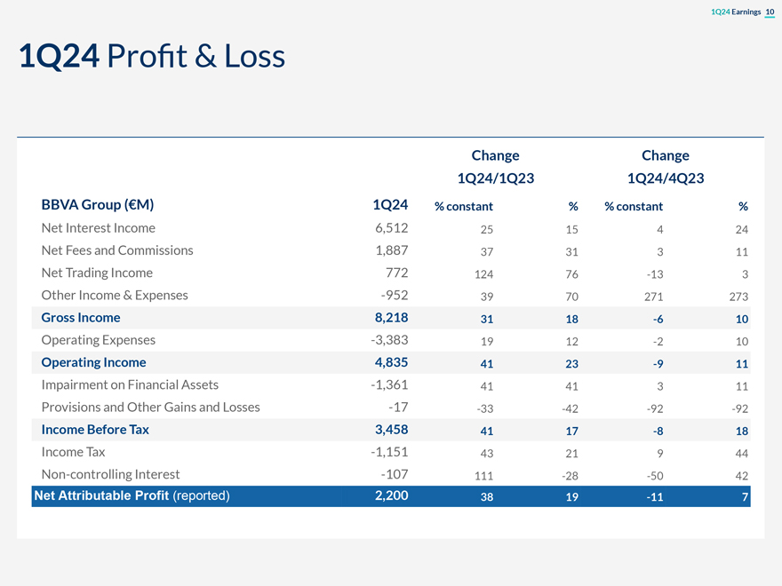The image size is (782, 586).
Task: Click the 8,218 Gross Income value
Action: pyautogui.click(x=391, y=318)
